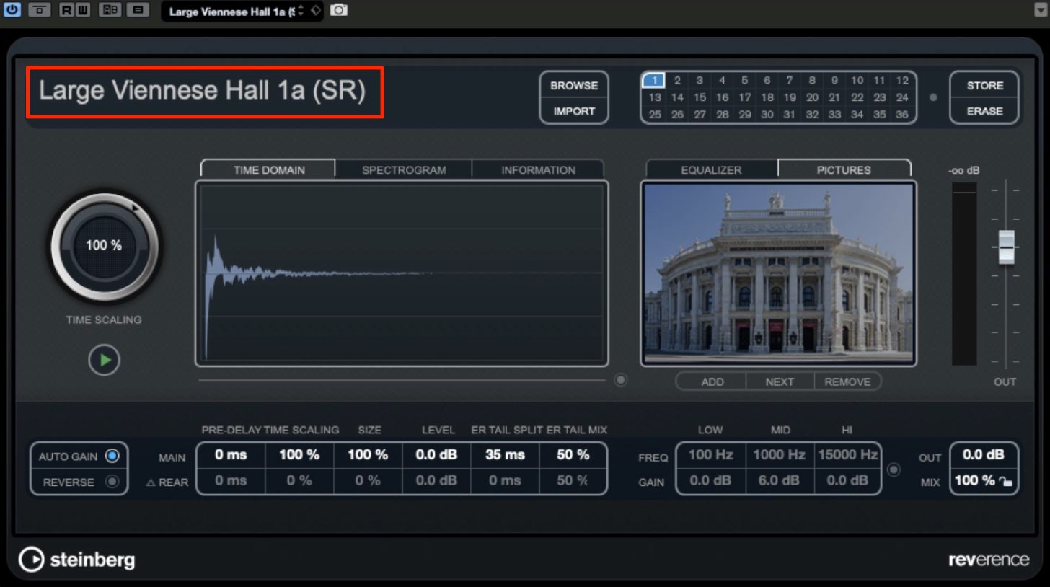Image resolution: width=1050 pixels, height=587 pixels.
Task: Click the apply current settings button
Action: pyautogui.click(x=137, y=10)
